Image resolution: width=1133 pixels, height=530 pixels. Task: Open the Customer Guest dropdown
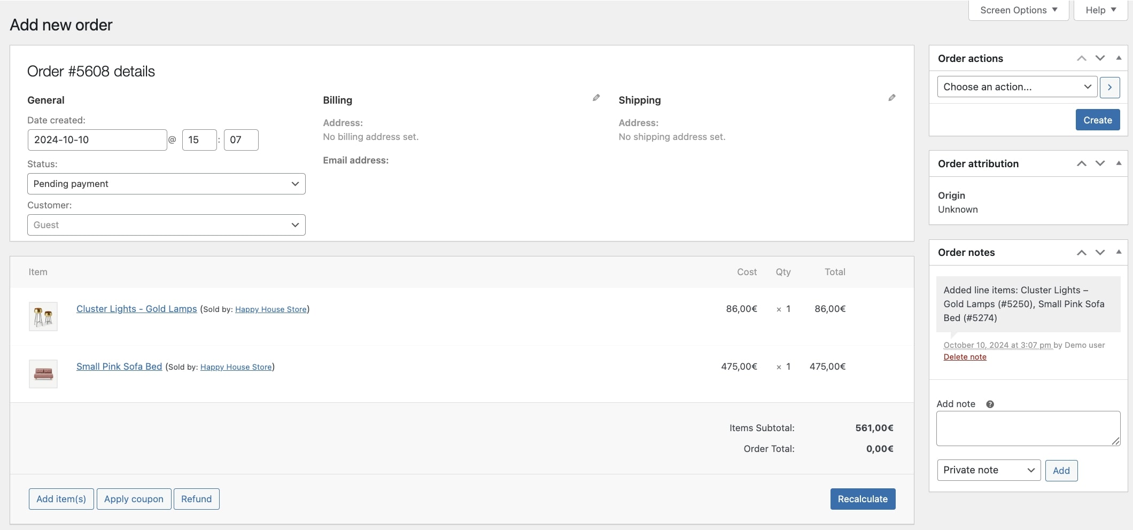pyautogui.click(x=166, y=225)
